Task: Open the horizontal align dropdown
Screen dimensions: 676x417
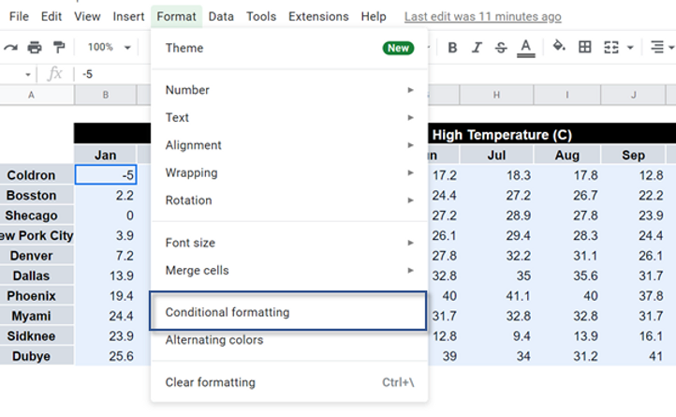Action: pos(661,48)
